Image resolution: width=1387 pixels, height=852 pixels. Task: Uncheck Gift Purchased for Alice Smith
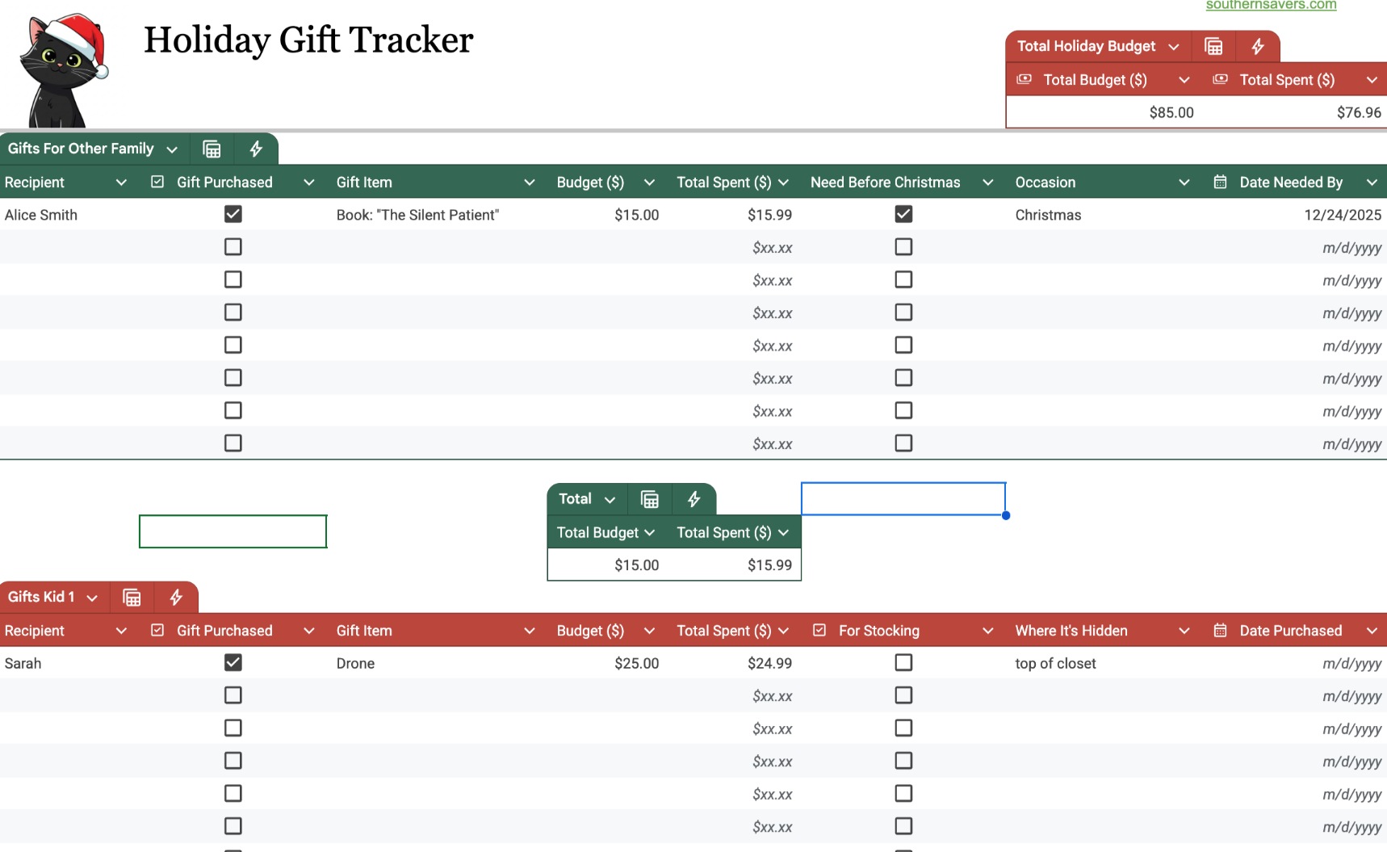(x=233, y=214)
